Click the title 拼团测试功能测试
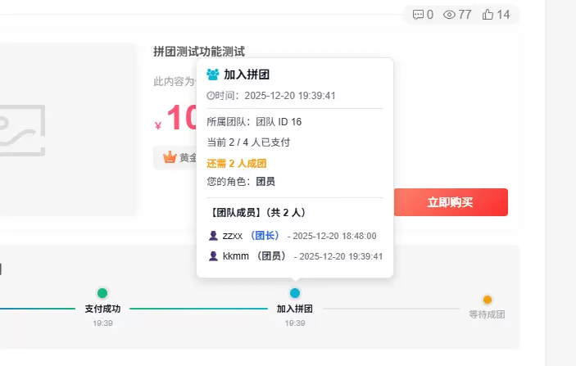Viewport: 576px width, 366px height. pos(199,52)
